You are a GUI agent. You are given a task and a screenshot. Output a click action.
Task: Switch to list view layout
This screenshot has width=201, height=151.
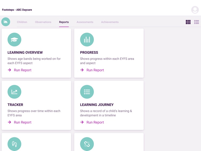(196, 22)
